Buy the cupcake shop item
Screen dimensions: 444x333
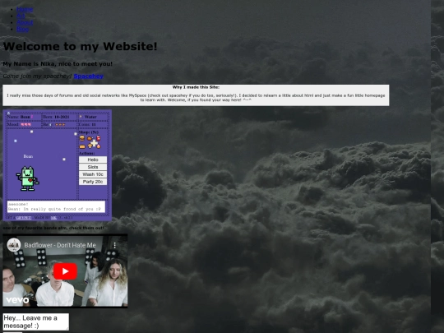click(x=90, y=146)
